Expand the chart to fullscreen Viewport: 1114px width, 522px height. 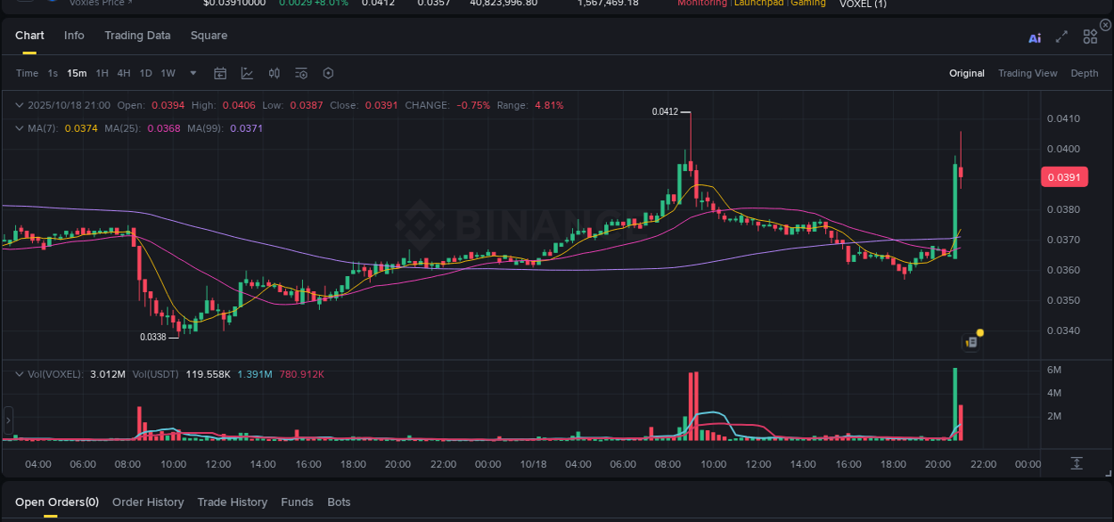coord(1061,37)
